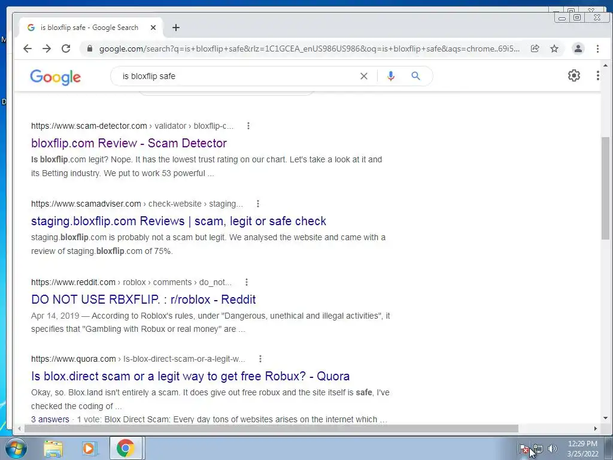Launch Windows Media Player from the taskbar
The image size is (613, 460).
89,448
